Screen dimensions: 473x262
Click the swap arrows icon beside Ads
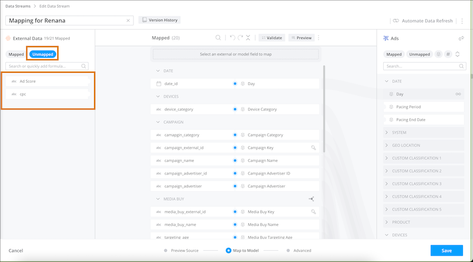coord(461,38)
